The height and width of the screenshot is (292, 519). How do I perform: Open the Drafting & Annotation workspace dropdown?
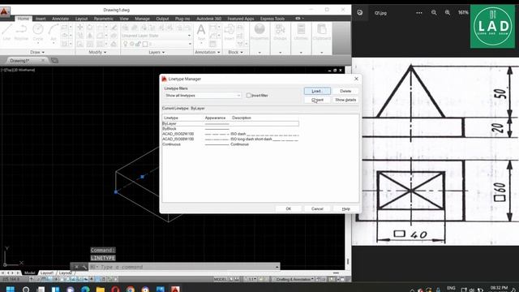(294, 279)
